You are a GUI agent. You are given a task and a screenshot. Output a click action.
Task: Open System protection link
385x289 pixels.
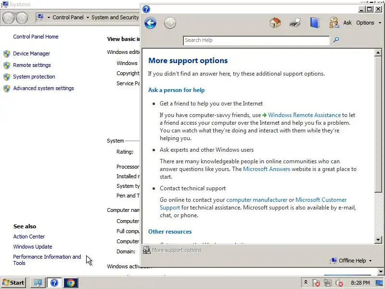point(34,77)
